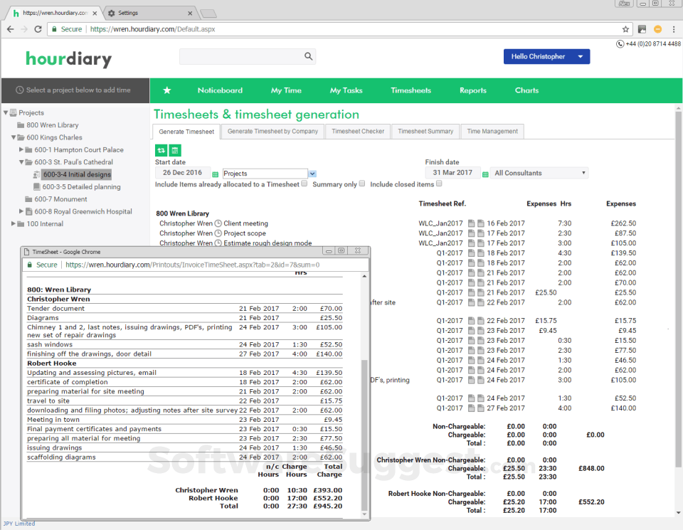
Task: Select the 800 Wren Library project
Action: click(x=52, y=125)
